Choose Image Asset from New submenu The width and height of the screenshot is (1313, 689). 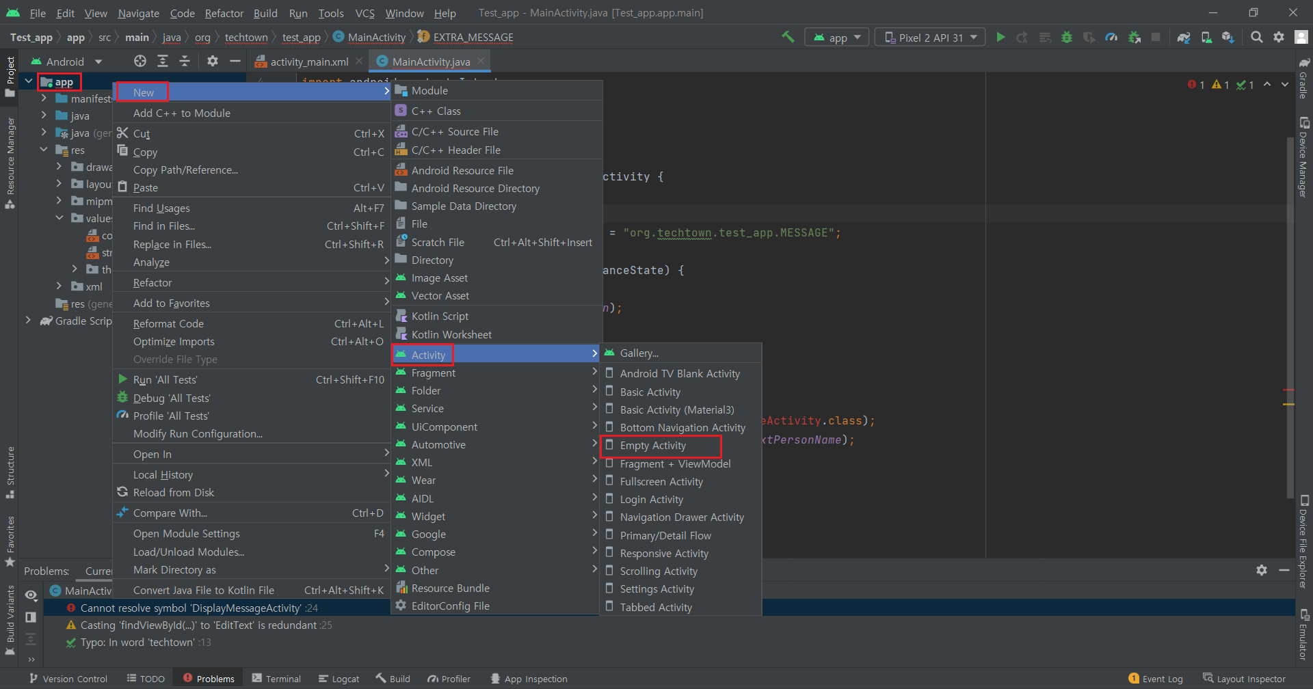pos(440,278)
